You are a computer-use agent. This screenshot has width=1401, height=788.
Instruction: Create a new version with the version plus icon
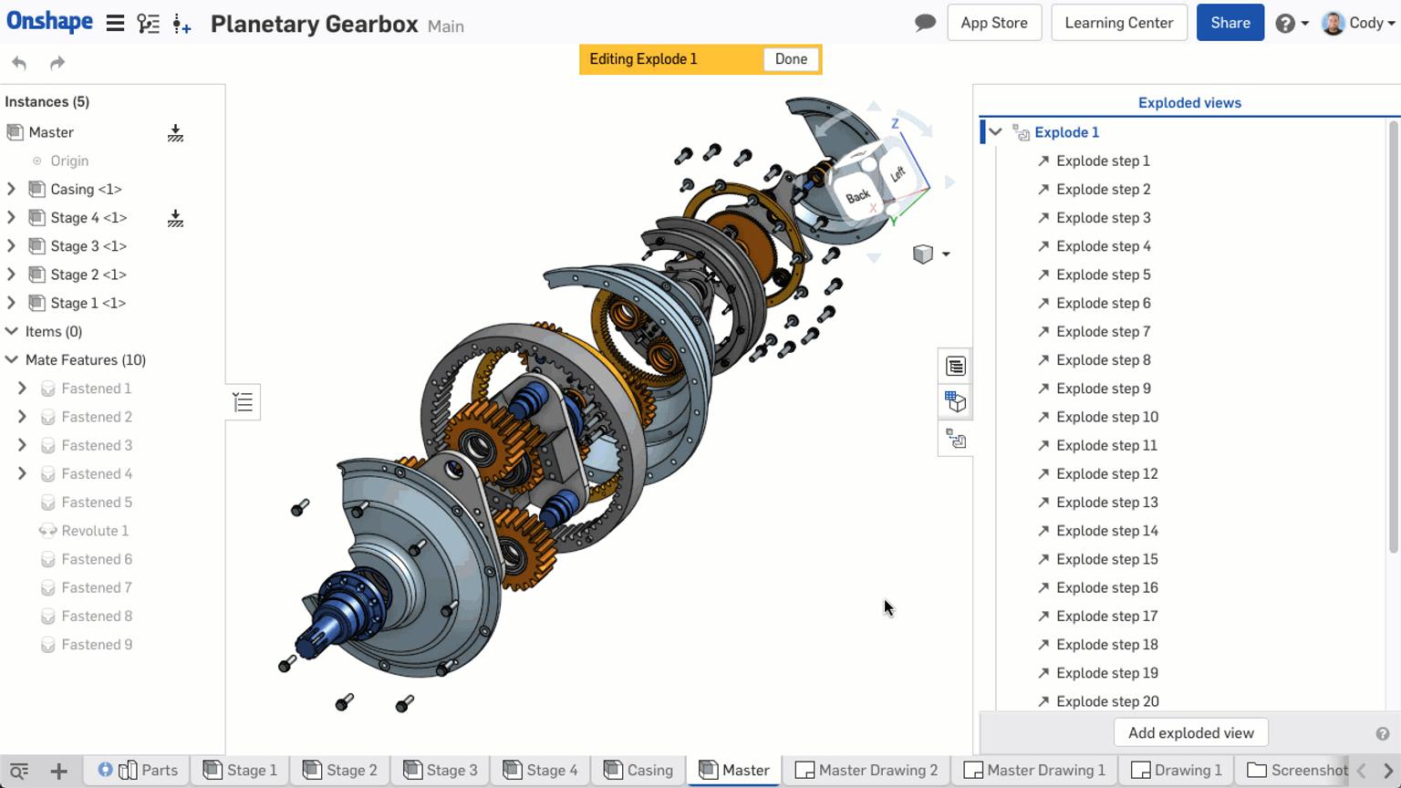[181, 24]
